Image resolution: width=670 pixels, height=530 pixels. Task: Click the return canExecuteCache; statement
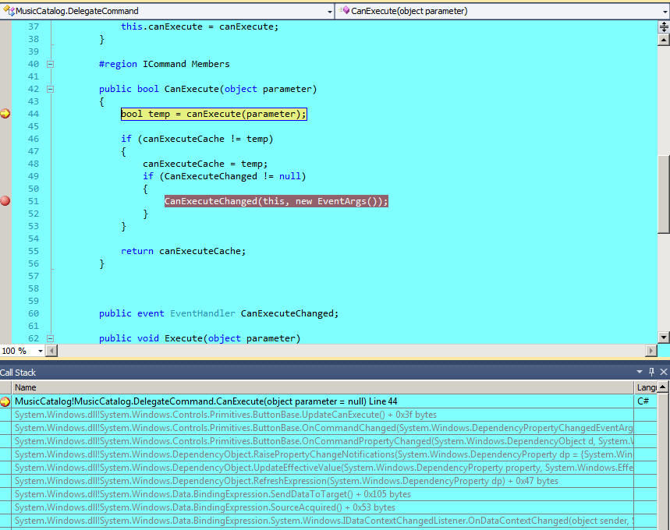[183, 251]
